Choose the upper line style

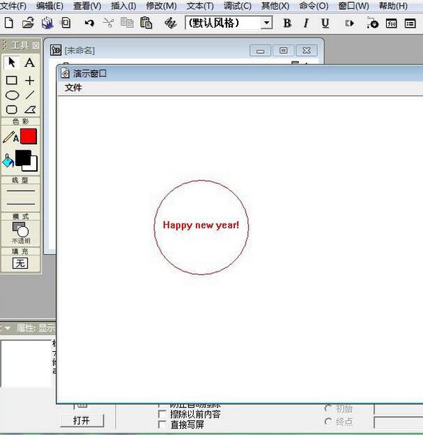(x=21, y=191)
